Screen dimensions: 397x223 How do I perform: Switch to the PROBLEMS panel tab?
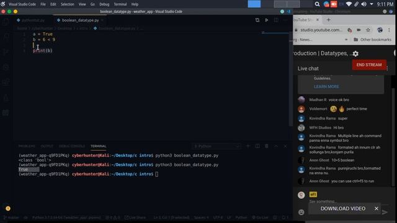click(x=27, y=146)
